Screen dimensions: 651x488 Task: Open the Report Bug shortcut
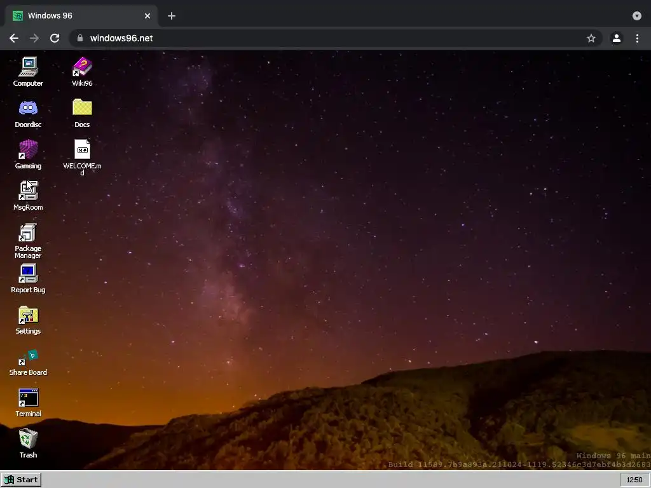tap(28, 278)
